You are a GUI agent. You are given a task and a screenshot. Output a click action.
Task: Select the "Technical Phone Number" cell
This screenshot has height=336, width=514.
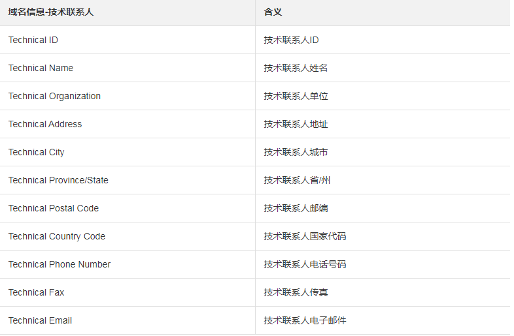[x=60, y=265]
